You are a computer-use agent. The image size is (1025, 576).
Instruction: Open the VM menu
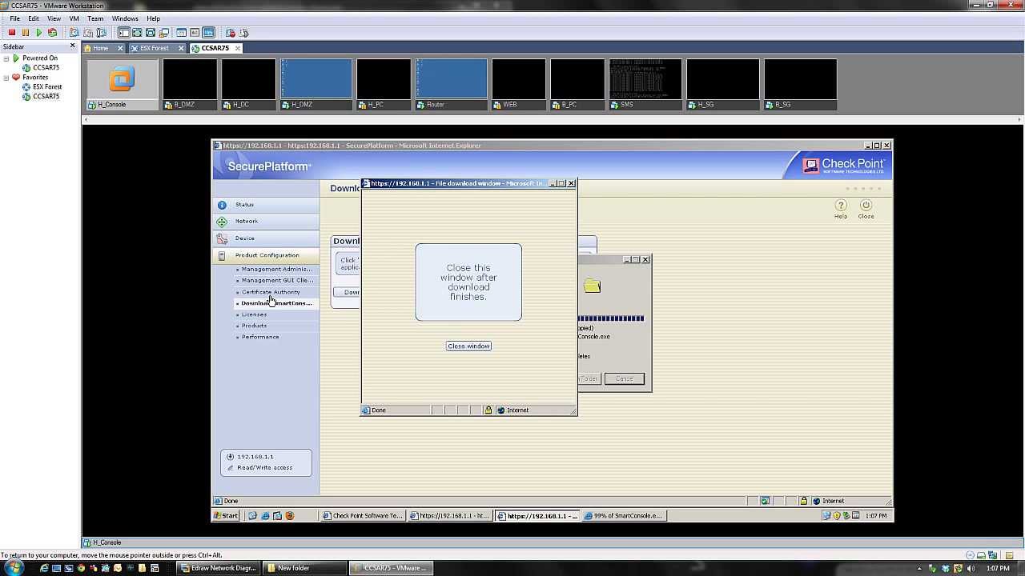(74, 18)
